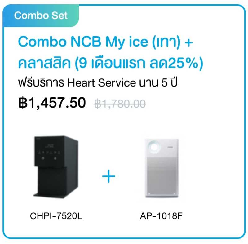Click the Combo Set badge
This screenshot has width=248, height=244.
(41, 16)
